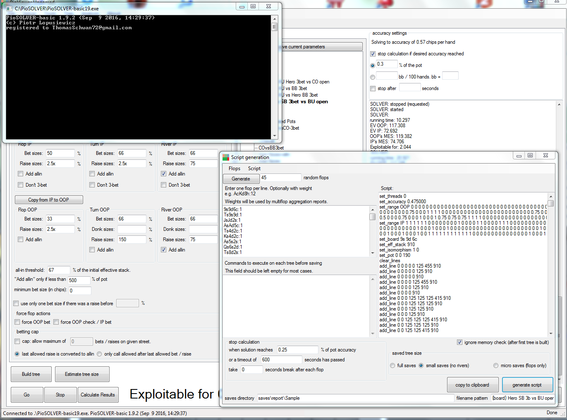Toggle stop calculation if desired accuracy reached
This screenshot has width=567, height=420.
(x=373, y=54)
